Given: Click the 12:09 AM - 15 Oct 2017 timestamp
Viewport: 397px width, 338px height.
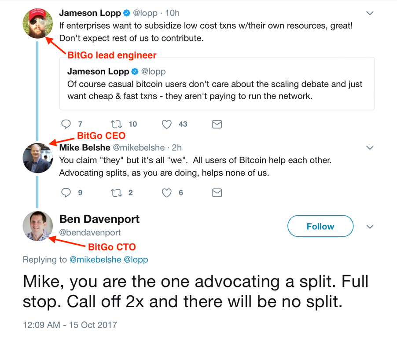Looking at the screenshot, I should 70,325.
